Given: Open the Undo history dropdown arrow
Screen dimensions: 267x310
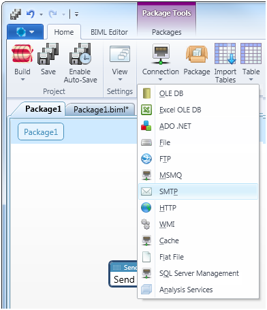Looking at the screenshot, I should click(x=41, y=14).
